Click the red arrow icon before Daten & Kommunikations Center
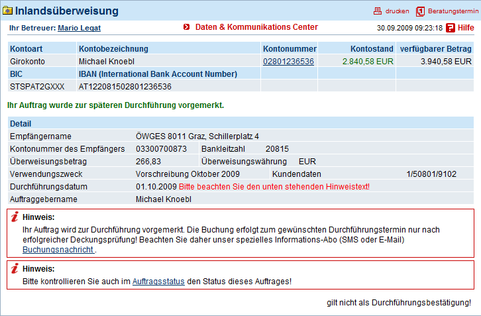 tap(187, 27)
